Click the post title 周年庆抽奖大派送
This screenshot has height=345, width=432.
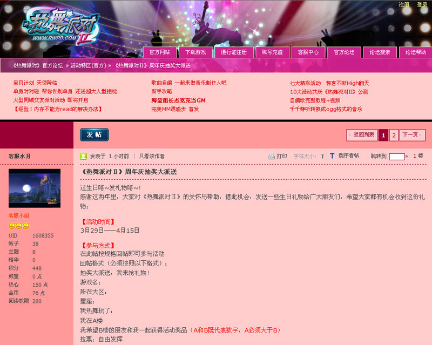pyautogui.click(x=129, y=172)
